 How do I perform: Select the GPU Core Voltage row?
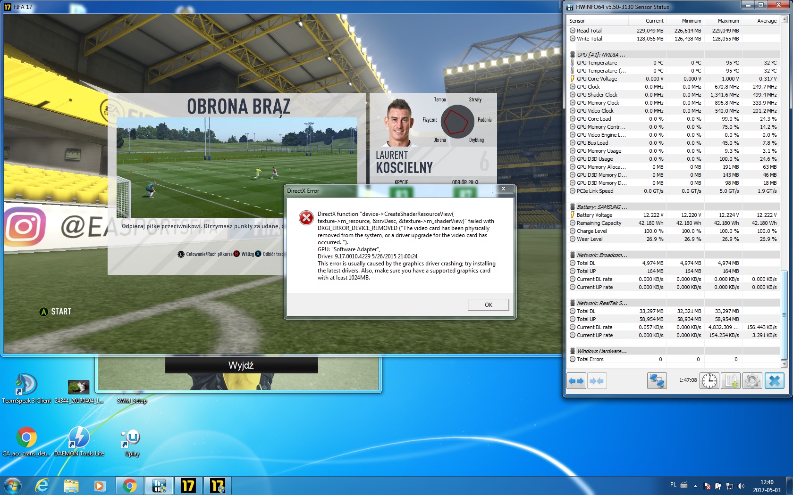pyautogui.click(x=674, y=79)
